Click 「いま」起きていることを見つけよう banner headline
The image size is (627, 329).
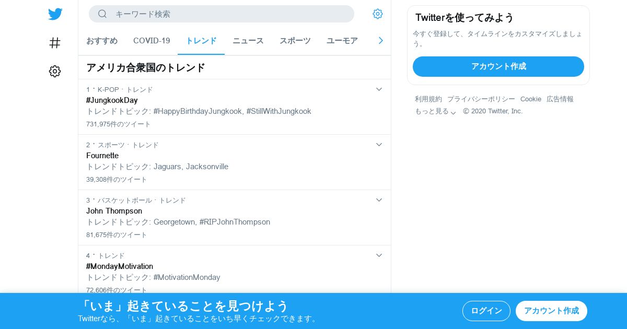coord(183,305)
